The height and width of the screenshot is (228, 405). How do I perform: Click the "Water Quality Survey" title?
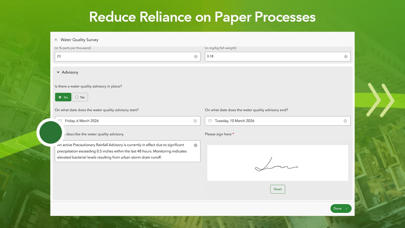(x=79, y=40)
